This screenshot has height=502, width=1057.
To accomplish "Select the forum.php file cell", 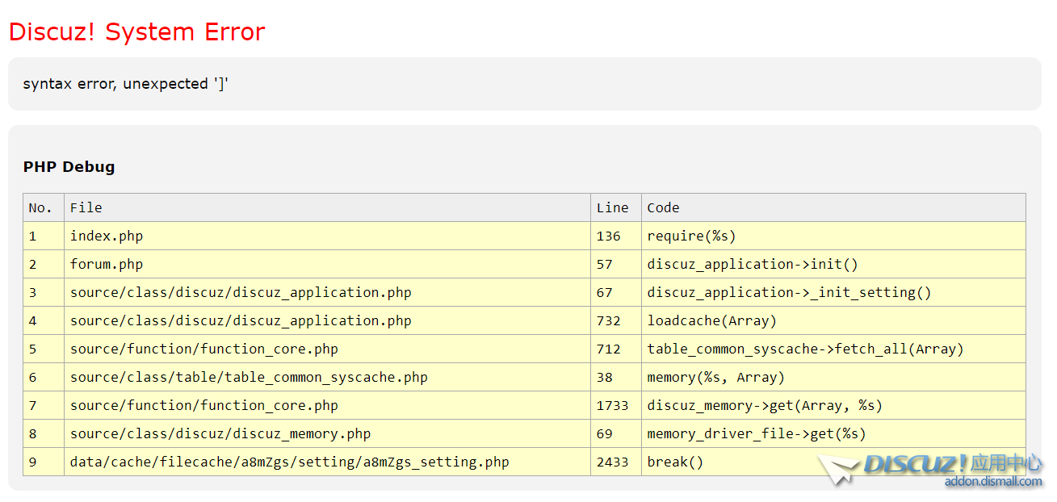I will coord(327,264).
